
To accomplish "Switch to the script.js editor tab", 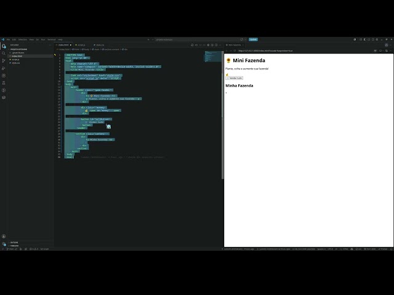I will pos(81,45).
